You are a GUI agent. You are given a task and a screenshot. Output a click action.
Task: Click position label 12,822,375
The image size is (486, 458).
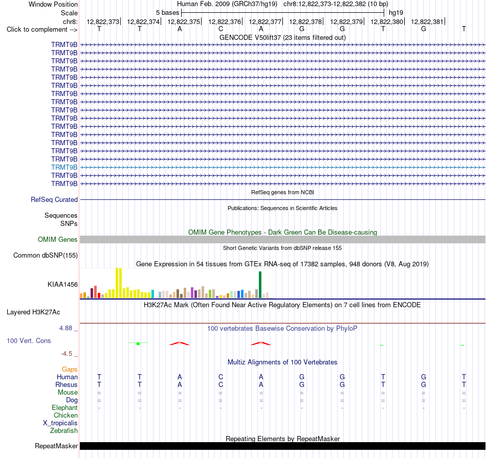coord(184,21)
